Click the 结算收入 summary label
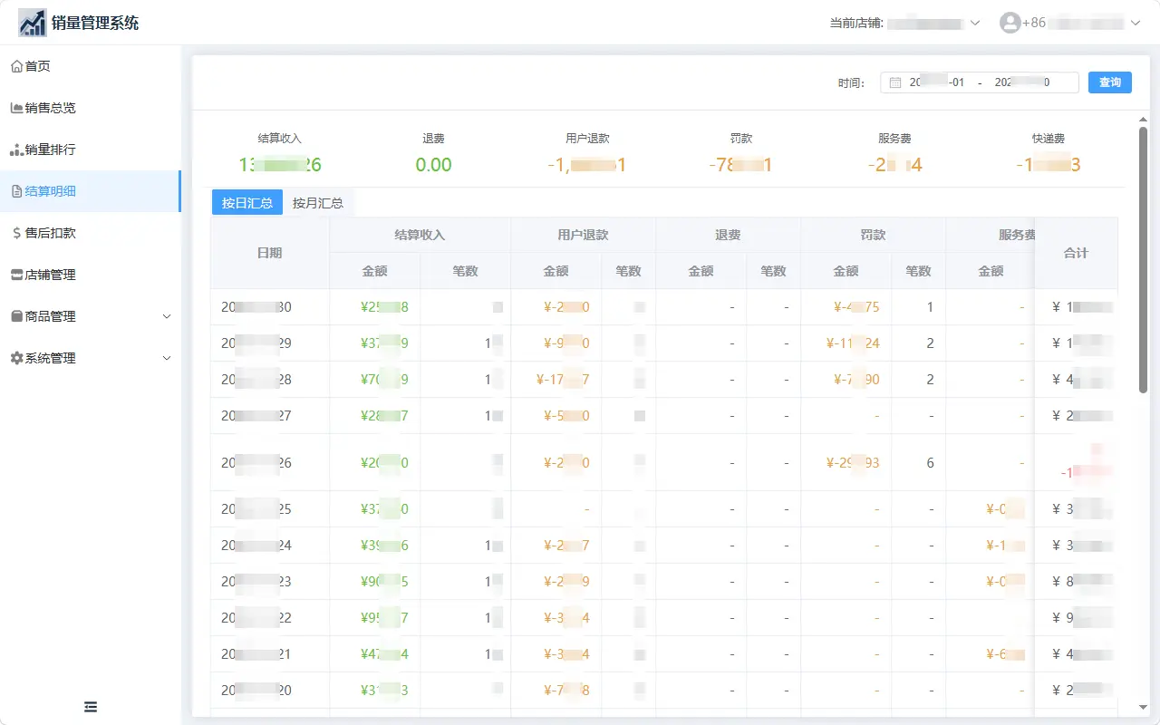This screenshot has height=725, width=1160. pos(280,139)
